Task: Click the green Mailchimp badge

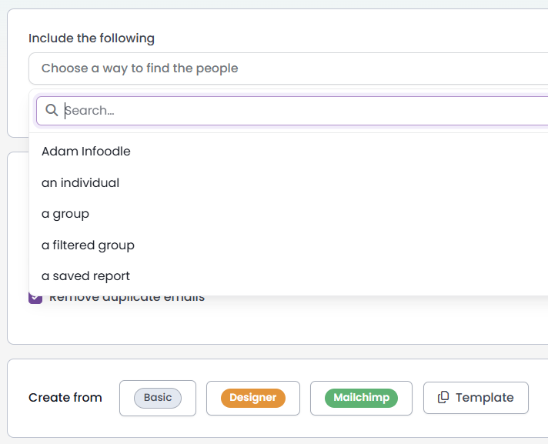Action: pos(362,398)
